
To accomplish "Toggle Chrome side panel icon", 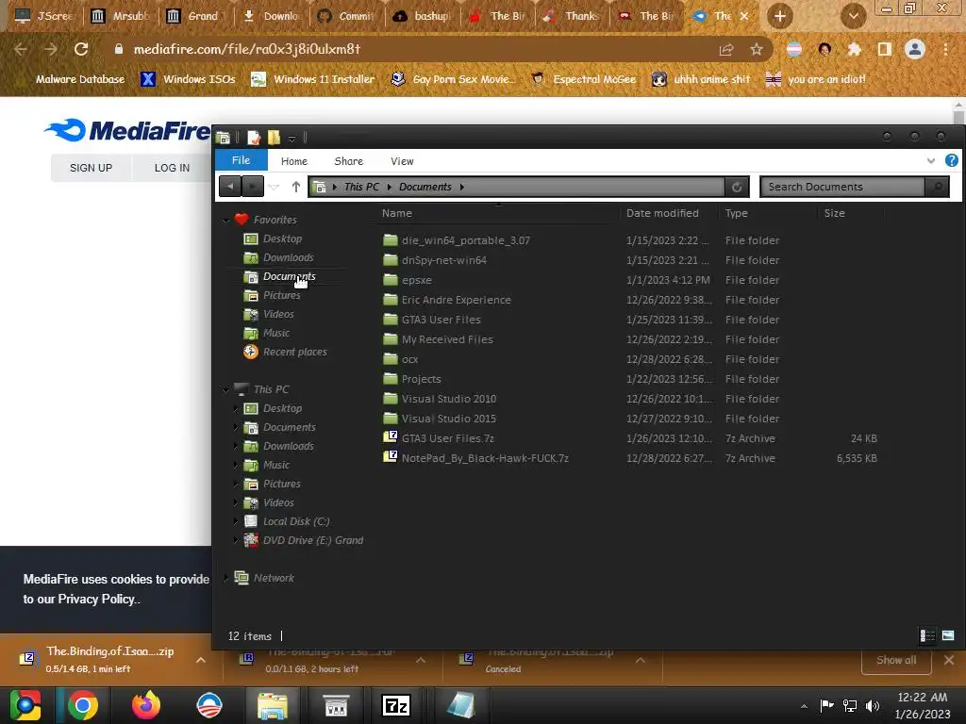I will click(885, 49).
